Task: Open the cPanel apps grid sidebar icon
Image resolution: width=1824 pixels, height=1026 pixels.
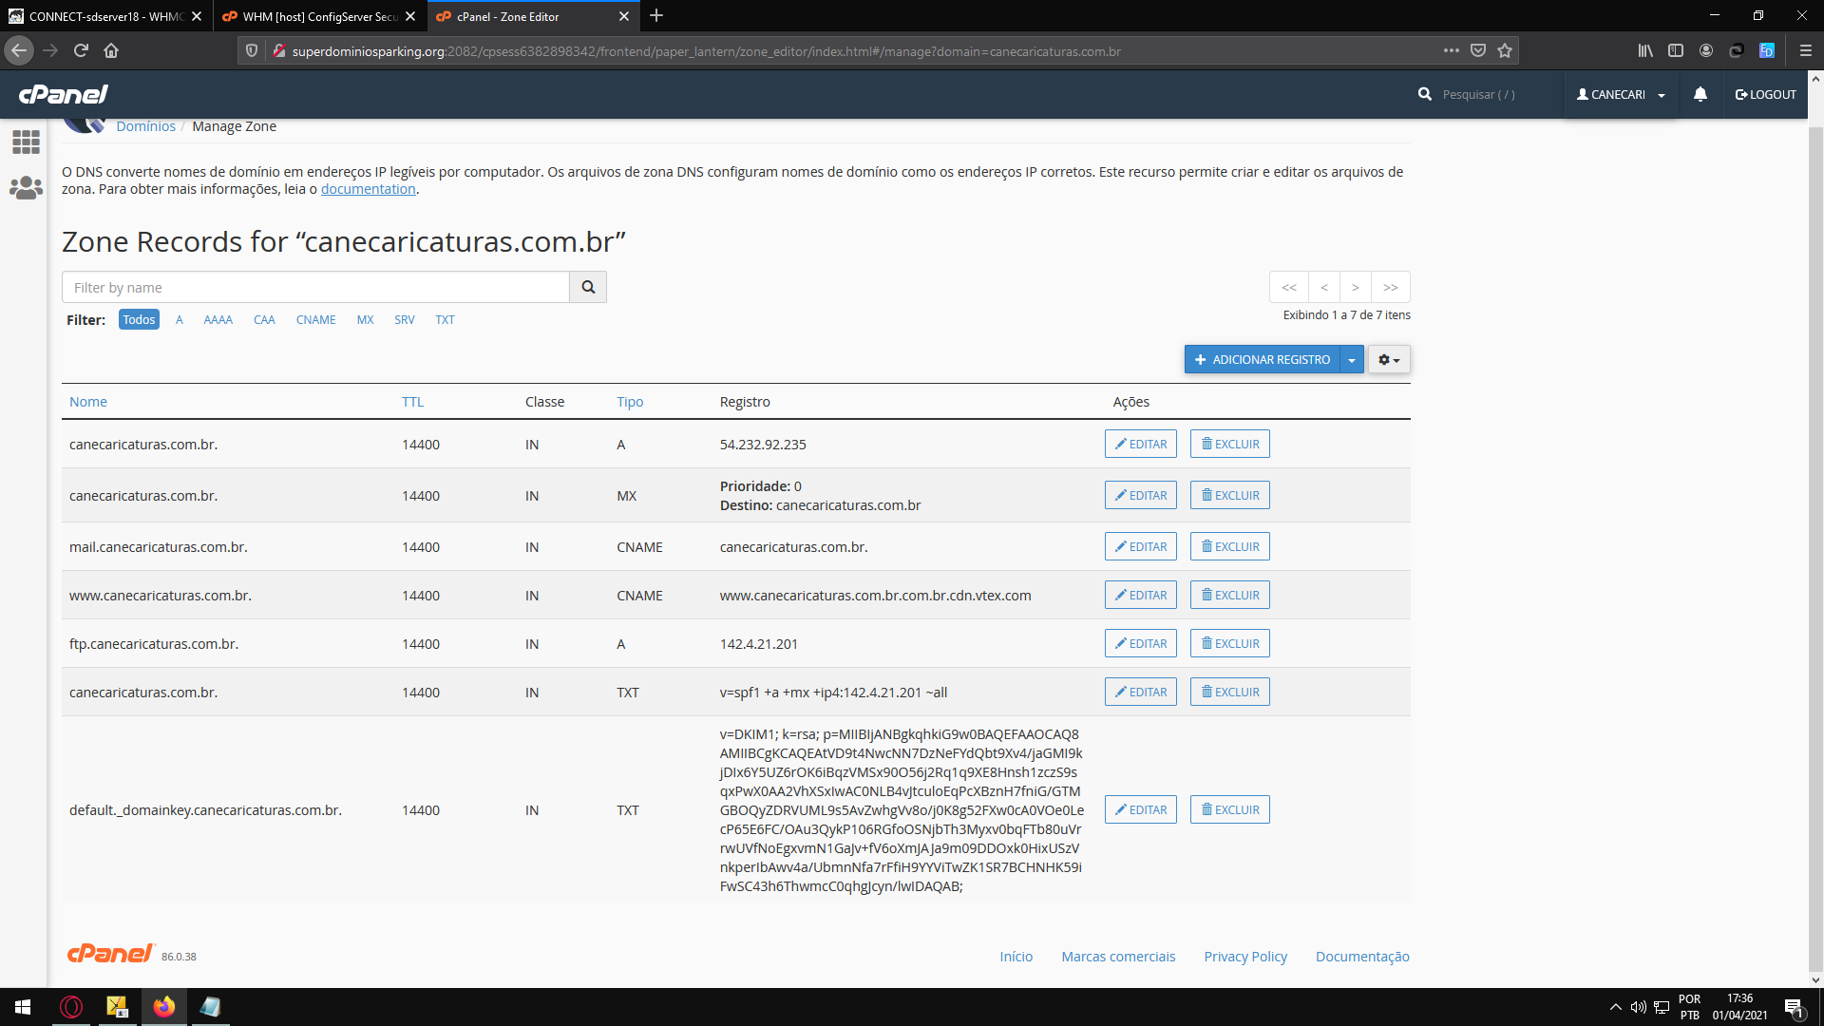Action: click(26, 142)
